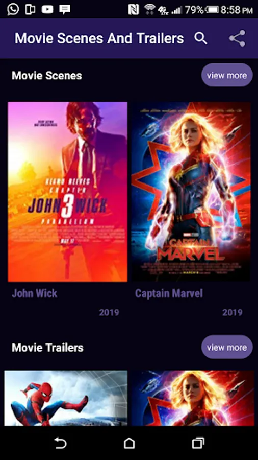Open the John Wick 3 poster
Image resolution: width=258 pixels, height=460 pixels.
coord(68,192)
